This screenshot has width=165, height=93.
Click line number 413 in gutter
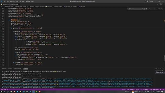(x=3, y=28)
